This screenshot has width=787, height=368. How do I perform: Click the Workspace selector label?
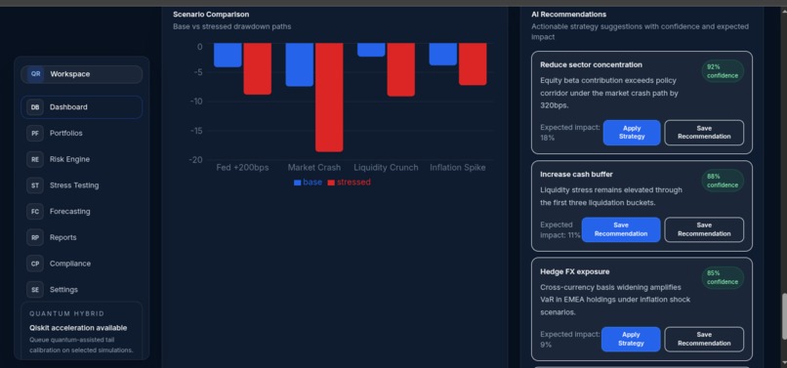click(69, 74)
